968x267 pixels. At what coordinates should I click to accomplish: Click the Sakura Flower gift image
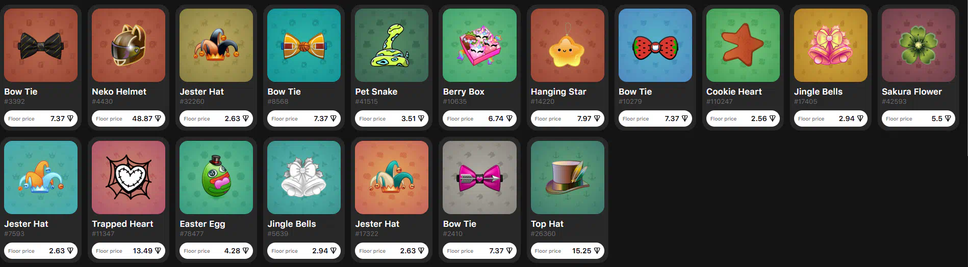pyautogui.click(x=919, y=45)
